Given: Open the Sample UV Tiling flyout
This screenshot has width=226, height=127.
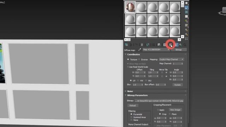Looking at the screenshot, I should coord(186,17).
